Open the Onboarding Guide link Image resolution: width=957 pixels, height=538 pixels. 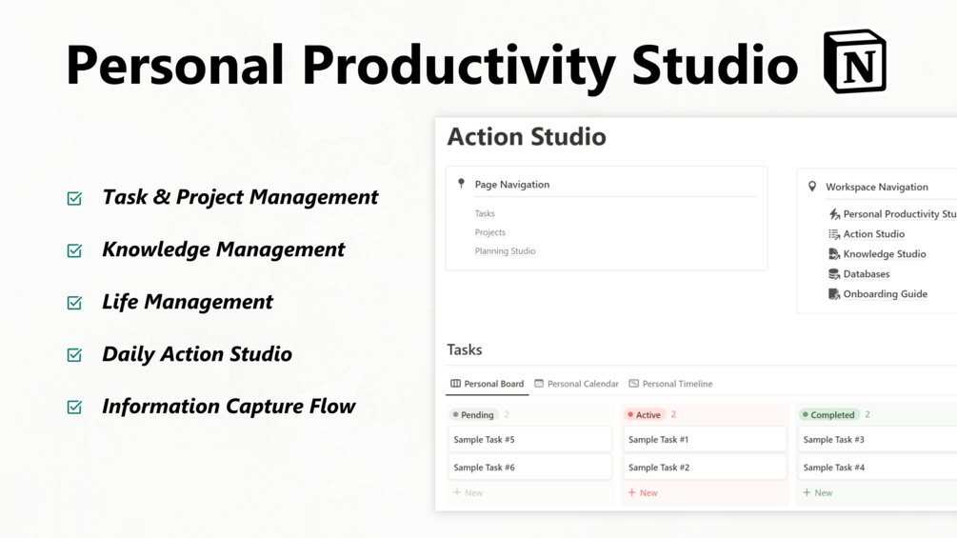click(x=885, y=294)
